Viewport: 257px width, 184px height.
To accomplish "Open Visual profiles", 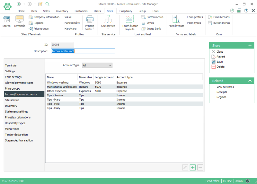I will (68, 17).
